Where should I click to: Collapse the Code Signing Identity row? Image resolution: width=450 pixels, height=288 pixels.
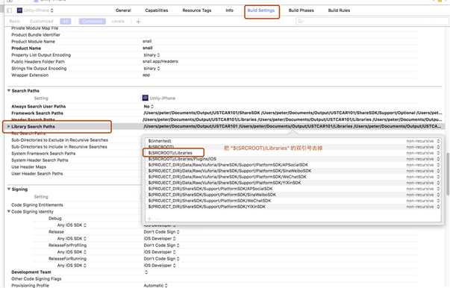9,211
